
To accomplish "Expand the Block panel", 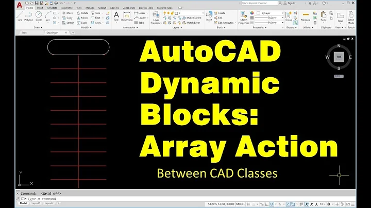I will pyautogui.click(x=221, y=28).
